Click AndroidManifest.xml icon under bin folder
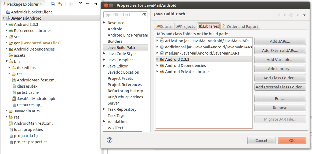The image size is (312, 154). 14,80
